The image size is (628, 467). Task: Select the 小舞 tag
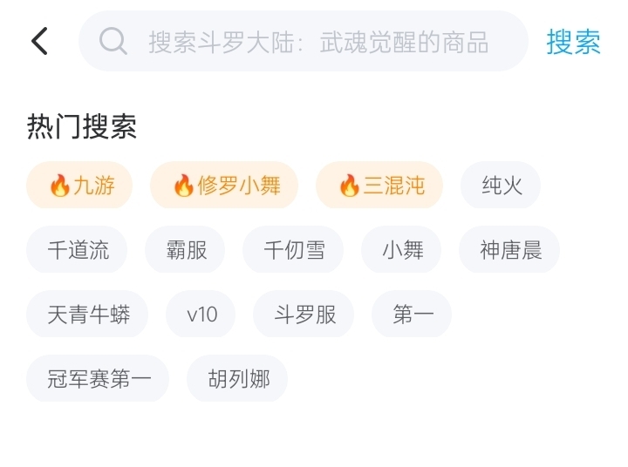tap(402, 250)
